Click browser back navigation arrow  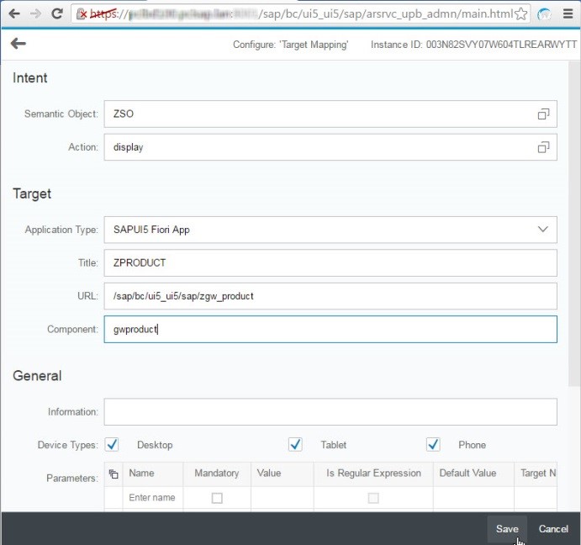point(14,13)
